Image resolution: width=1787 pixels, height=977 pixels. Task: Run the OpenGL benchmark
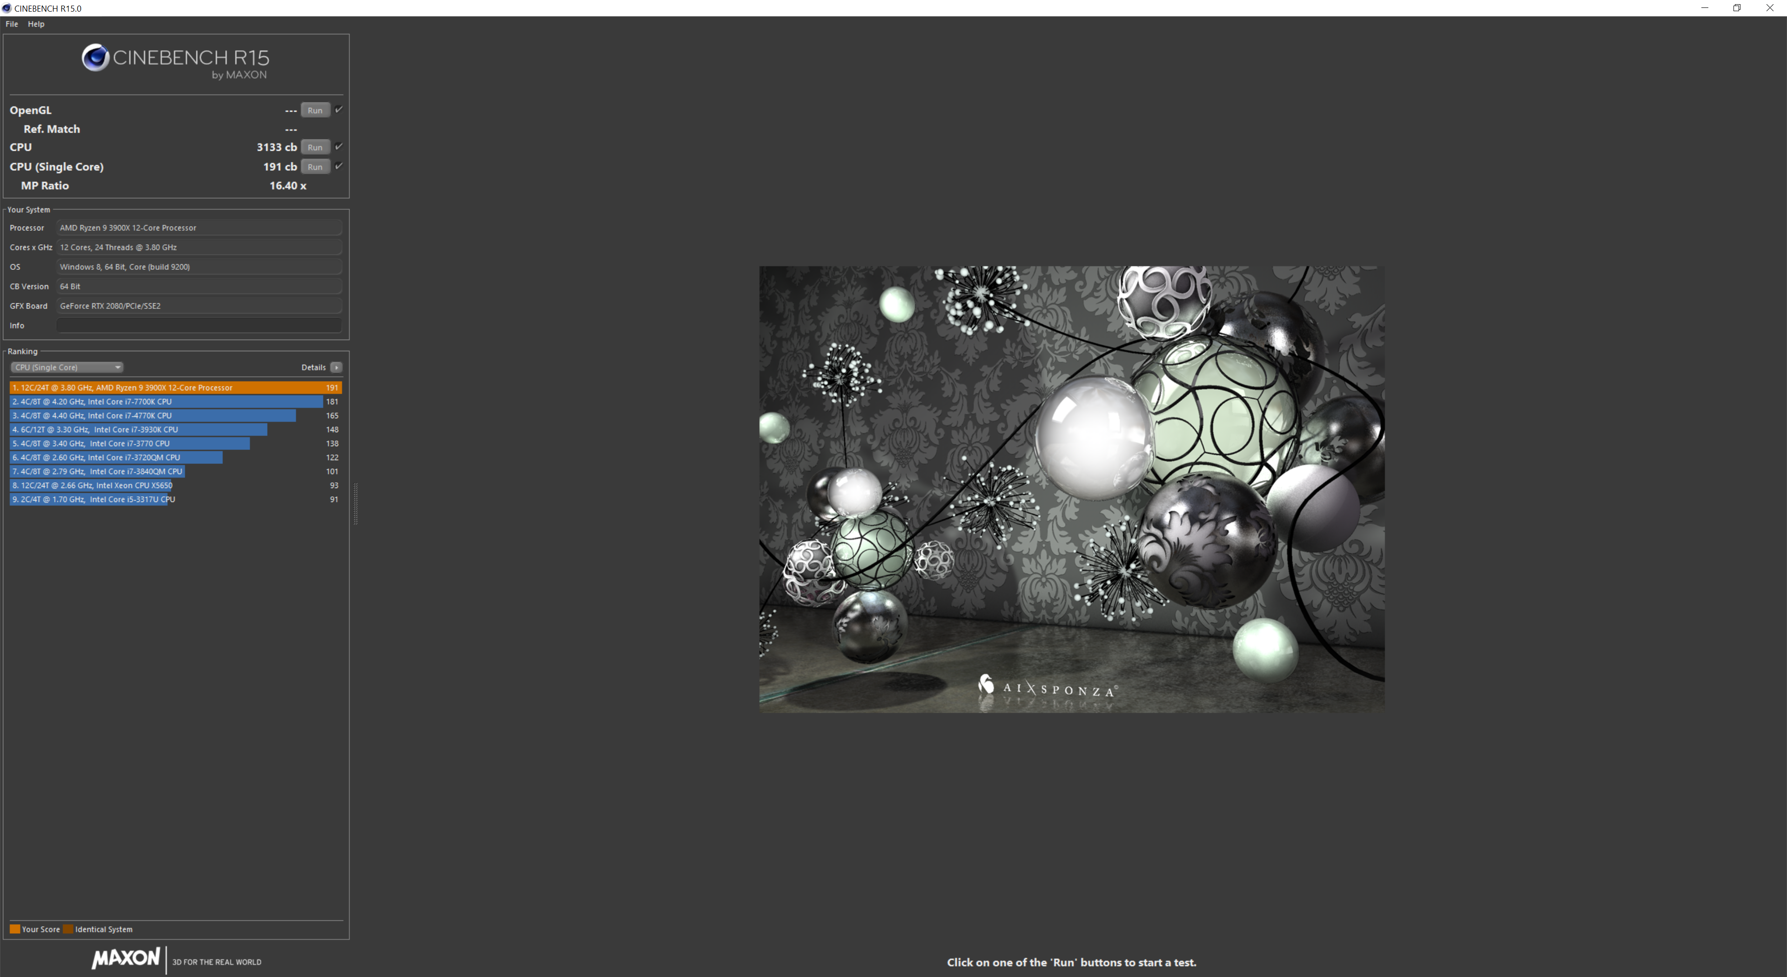(x=315, y=110)
